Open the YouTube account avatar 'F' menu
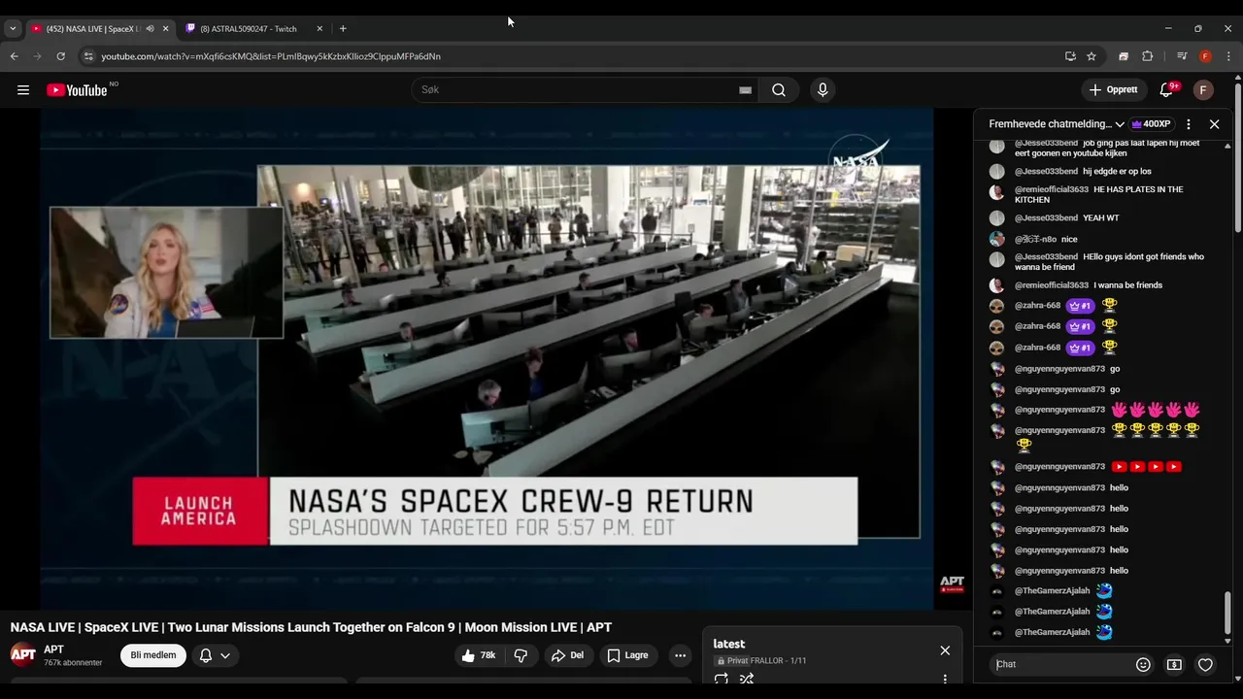The image size is (1243, 699). [1203, 90]
